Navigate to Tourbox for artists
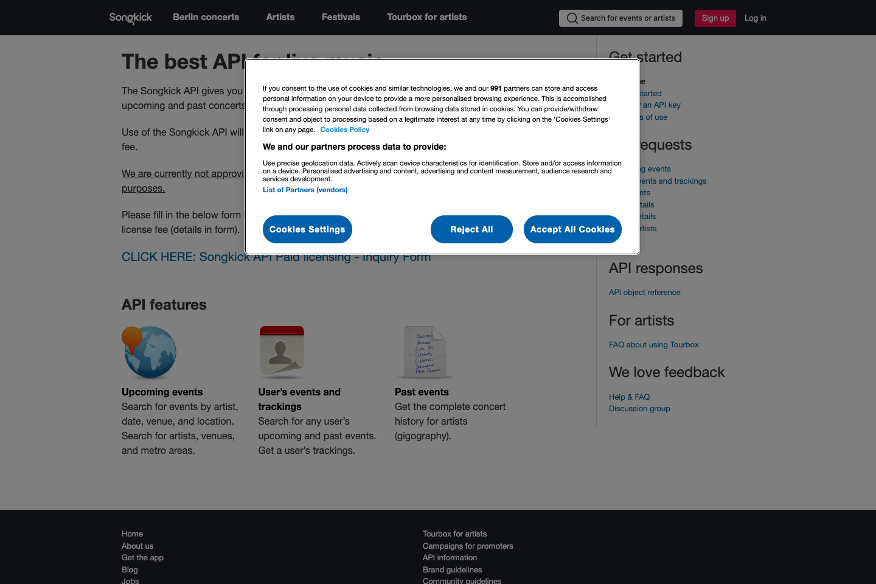Screen dimensions: 876x584 [426, 17]
